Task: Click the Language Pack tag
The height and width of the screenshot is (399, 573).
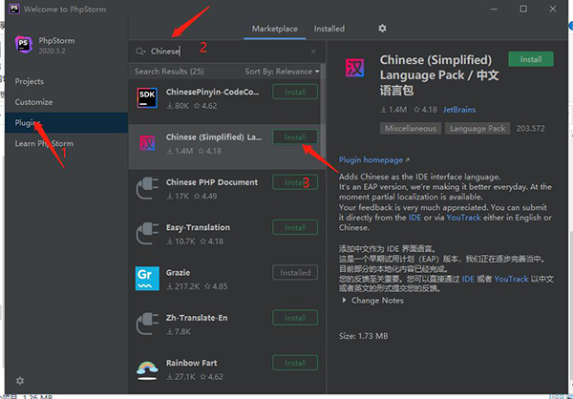Action: coord(477,128)
